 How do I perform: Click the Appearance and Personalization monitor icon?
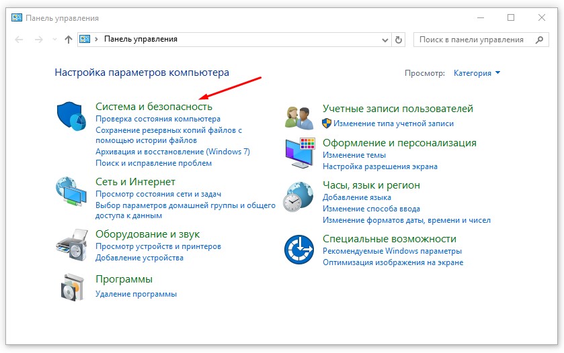click(x=299, y=154)
